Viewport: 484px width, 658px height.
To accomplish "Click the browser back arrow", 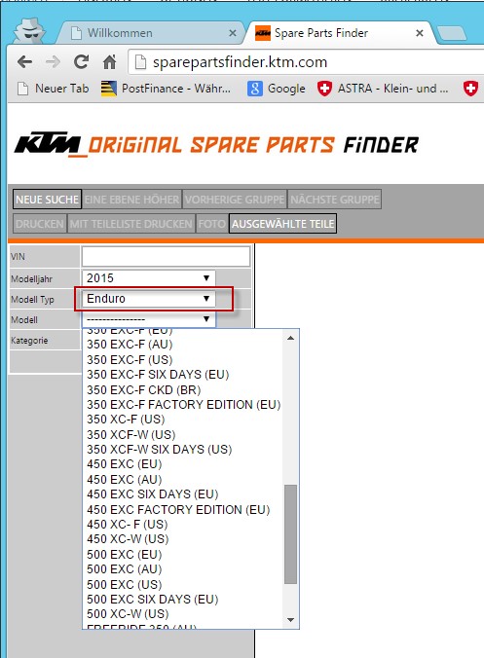I will point(24,62).
